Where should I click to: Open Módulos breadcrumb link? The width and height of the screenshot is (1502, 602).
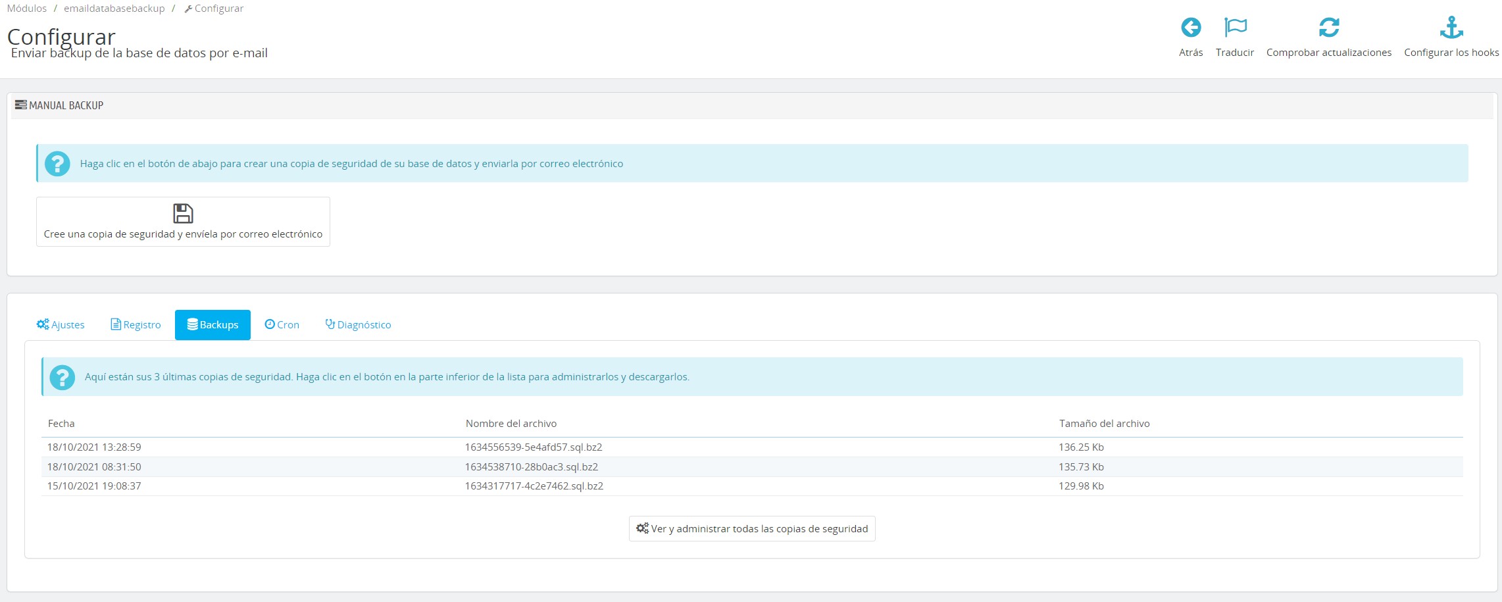[x=27, y=9]
